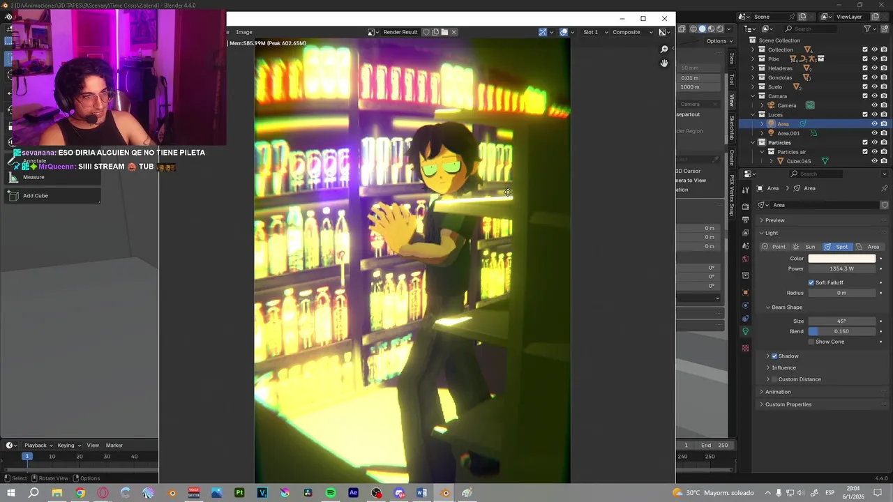The height and width of the screenshot is (502, 893).
Task: Open Google Chrome from the taskbar
Action: point(80,493)
